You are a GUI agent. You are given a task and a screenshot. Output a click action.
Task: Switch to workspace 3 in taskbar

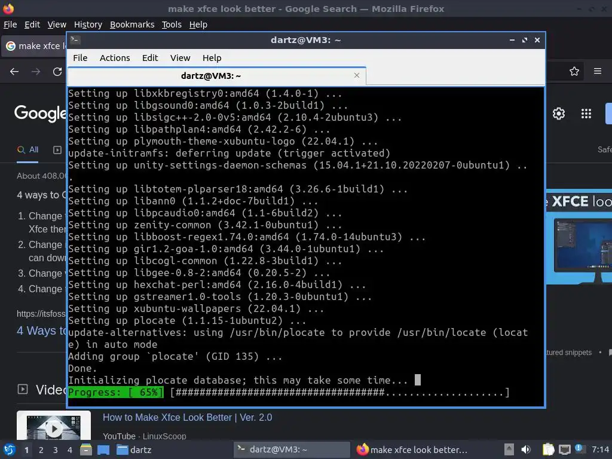(56, 450)
